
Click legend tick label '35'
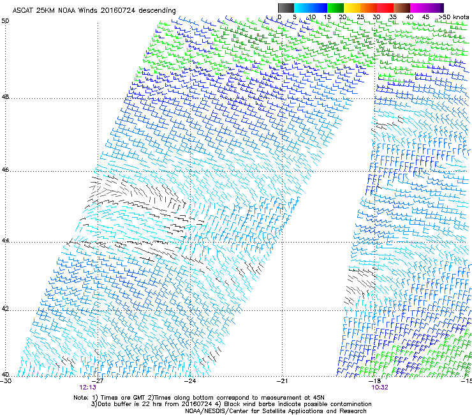coord(393,17)
